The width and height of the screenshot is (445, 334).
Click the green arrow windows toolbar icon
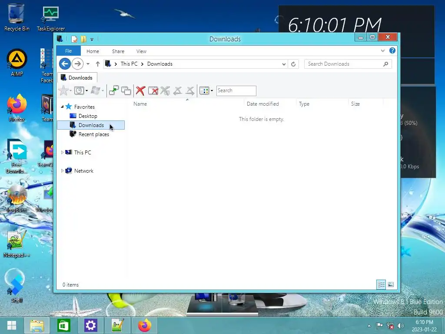[x=114, y=90]
